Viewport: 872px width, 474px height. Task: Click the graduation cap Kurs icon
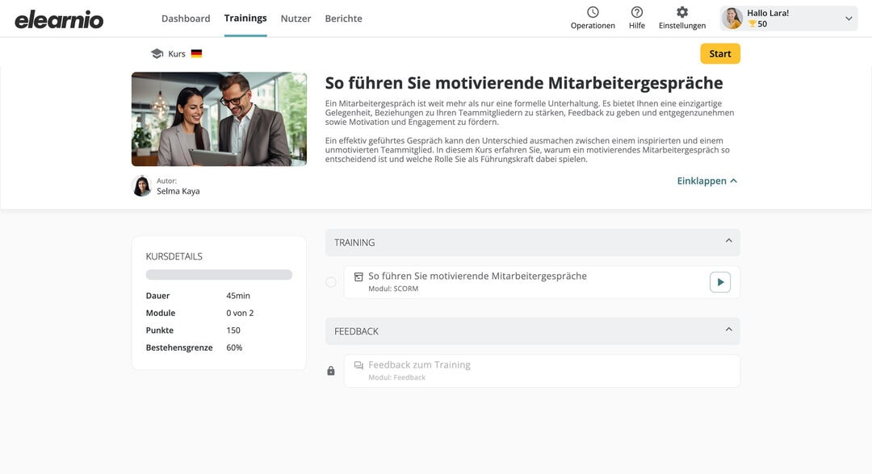point(157,54)
